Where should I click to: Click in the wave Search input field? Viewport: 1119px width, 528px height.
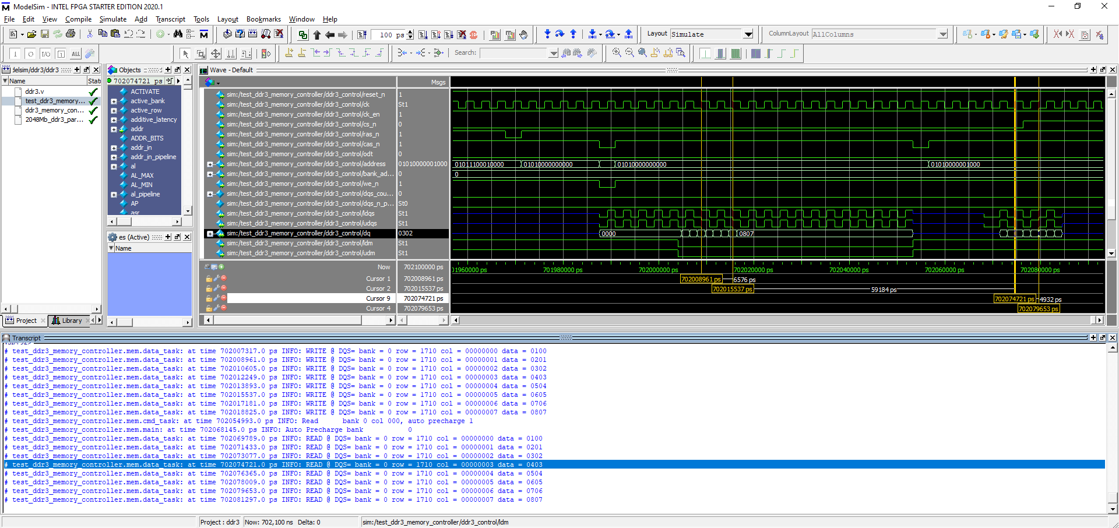tap(514, 53)
